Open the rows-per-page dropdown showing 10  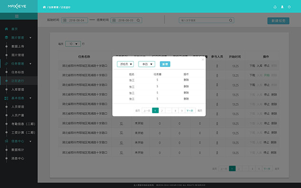coord(73,44)
